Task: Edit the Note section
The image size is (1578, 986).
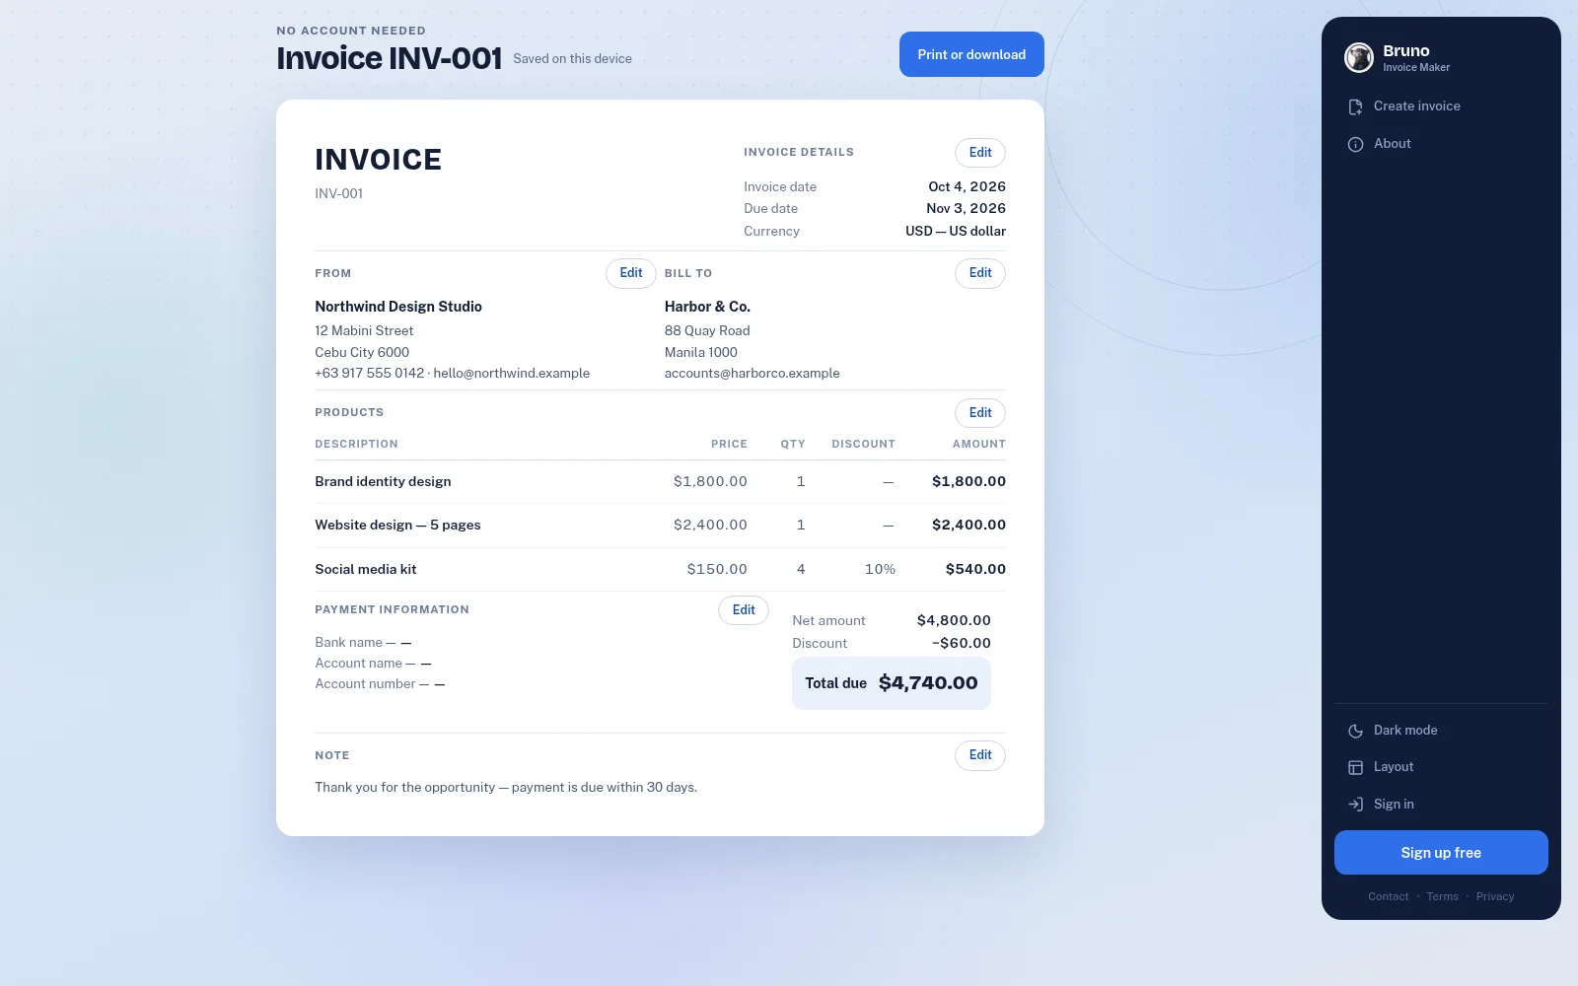Action: point(980,755)
